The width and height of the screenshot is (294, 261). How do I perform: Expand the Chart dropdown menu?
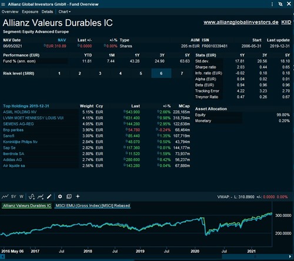(x=65, y=12)
